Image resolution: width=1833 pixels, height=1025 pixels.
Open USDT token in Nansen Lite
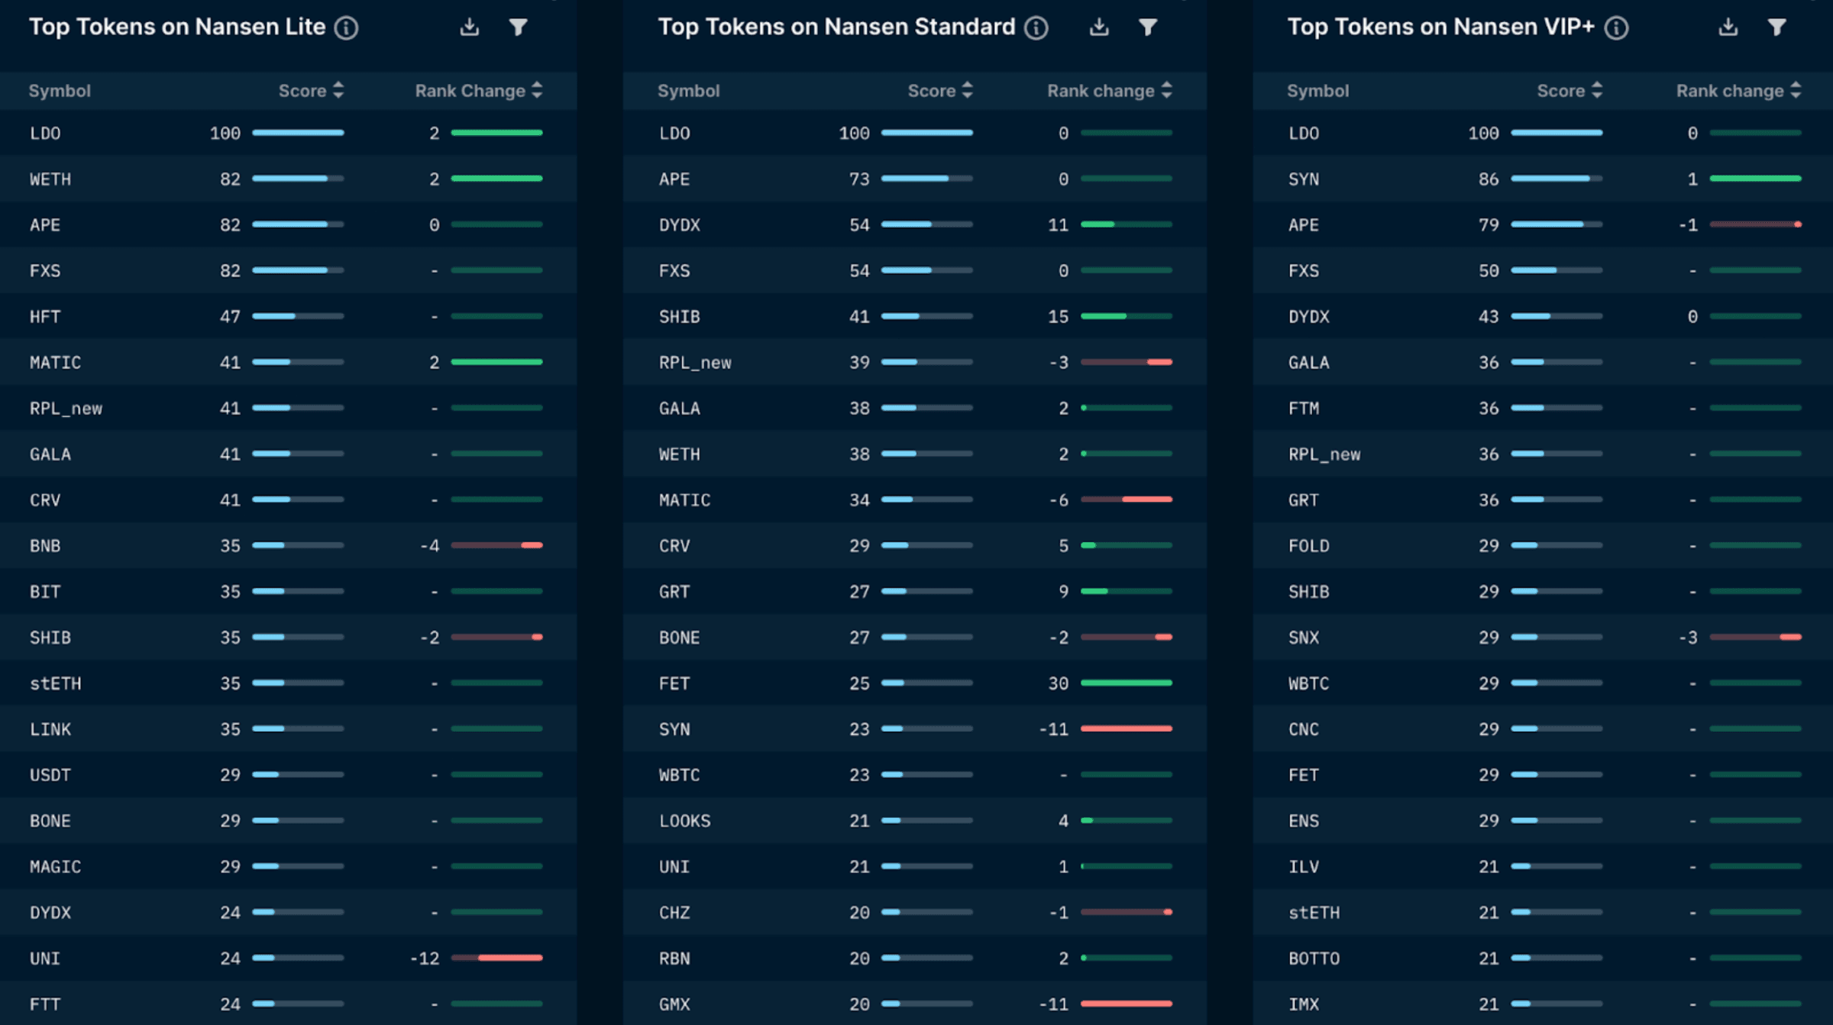50,775
